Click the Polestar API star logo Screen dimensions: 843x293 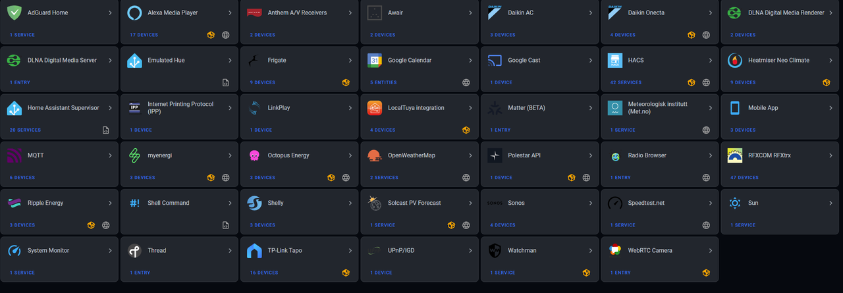(x=495, y=155)
